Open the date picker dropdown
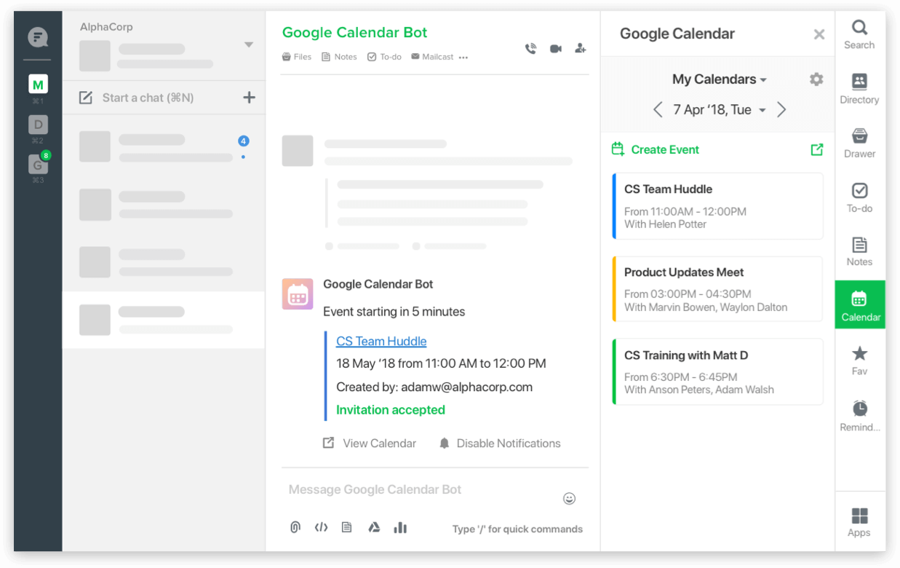Image resolution: width=900 pixels, height=568 pixels. [762, 111]
